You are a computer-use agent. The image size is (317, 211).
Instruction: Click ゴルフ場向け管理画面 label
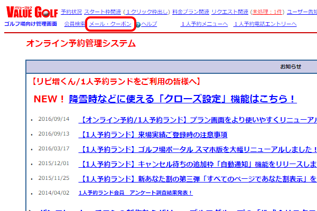click(31, 24)
